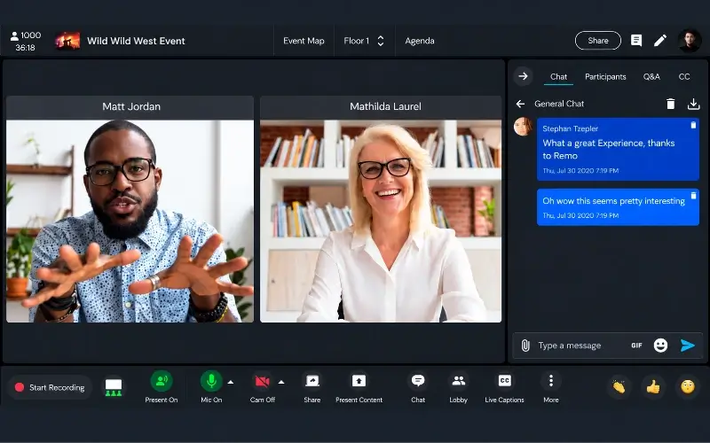Screen dimensions: 710x443
Task: Open the Floor 1 selector dropdown
Action: pos(364,41)
